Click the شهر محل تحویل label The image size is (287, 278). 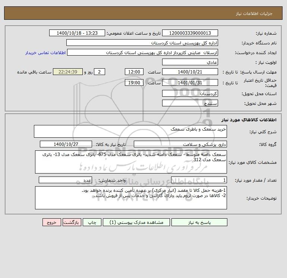pyautogui.click(x=261, y=103)
